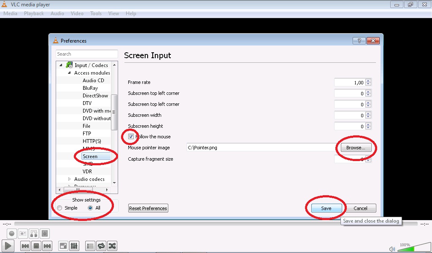Click Save to apply the preferences
Viewport: 432px width, 253px height.
tap(326, 208)
